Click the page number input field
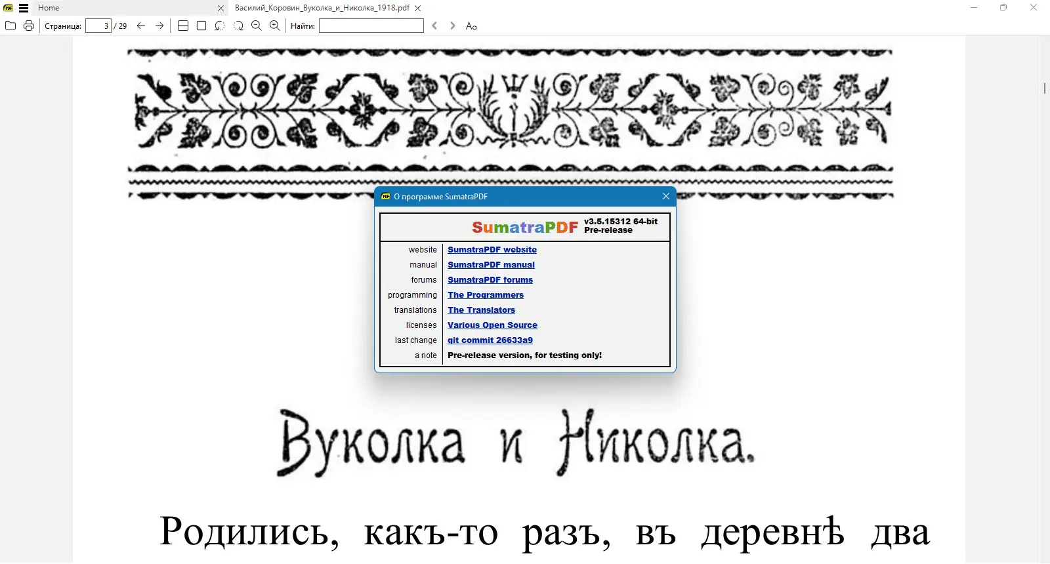 (98, 26)
